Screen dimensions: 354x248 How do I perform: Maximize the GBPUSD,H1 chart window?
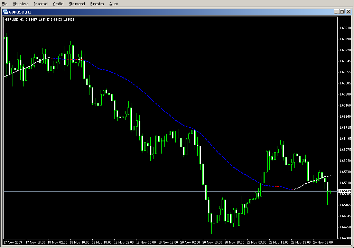(x=342, y=12)
